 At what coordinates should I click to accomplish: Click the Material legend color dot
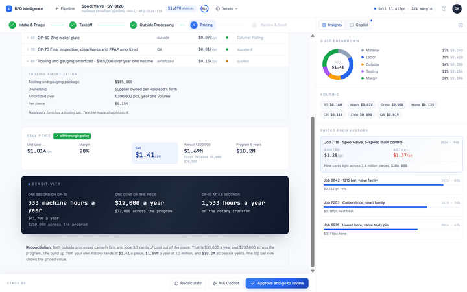(x=363, y=51)
